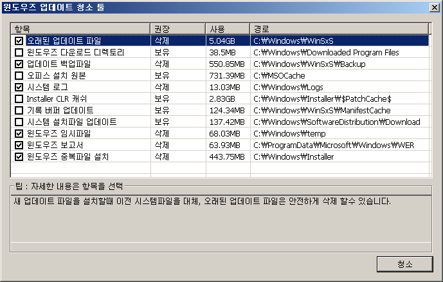Select the 시스템 로그 item name

(47, 87)
